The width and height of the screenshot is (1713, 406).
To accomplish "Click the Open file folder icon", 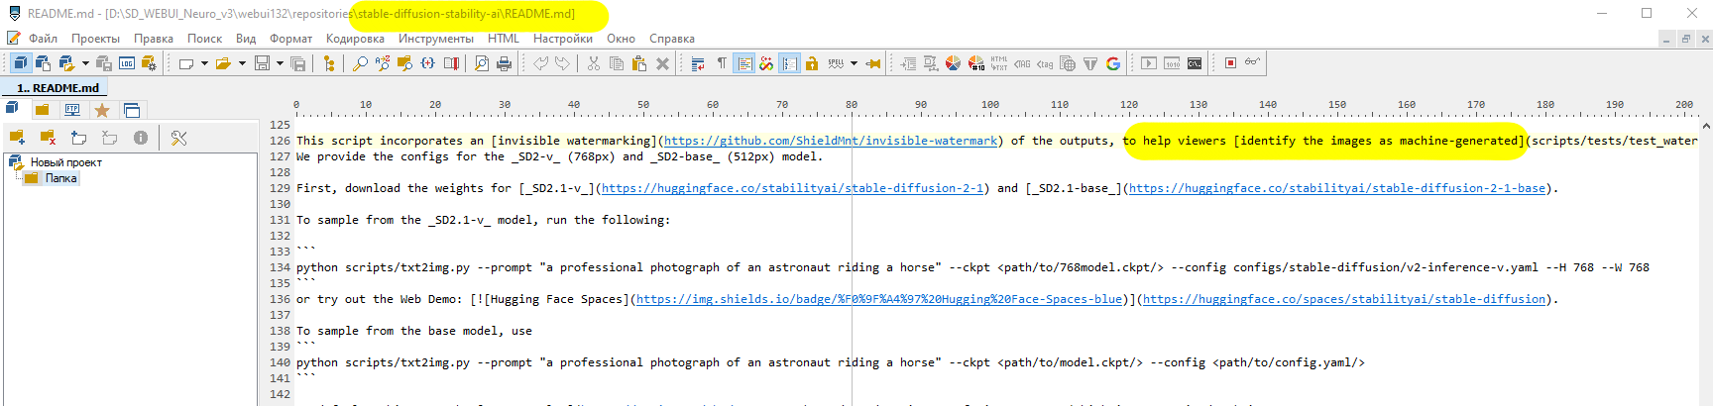I will click(x=223, y=63).
